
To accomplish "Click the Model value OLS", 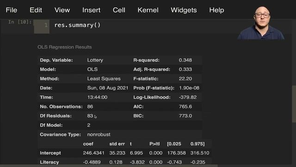I will point(92,70).
